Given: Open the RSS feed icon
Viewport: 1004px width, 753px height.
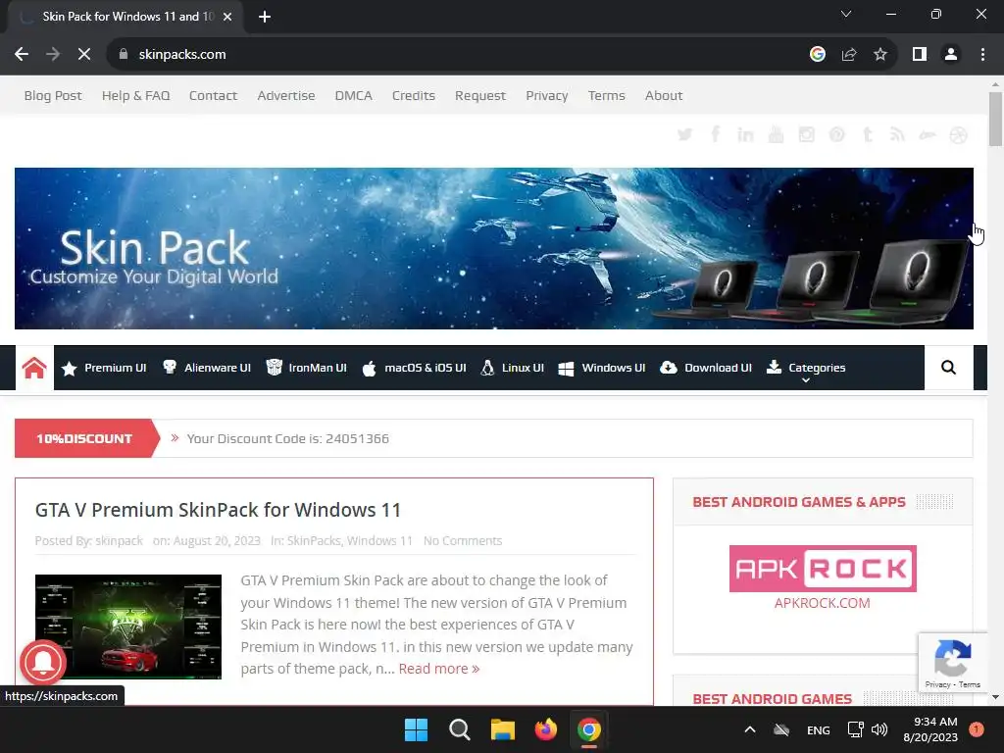Looking at the screenshot, I should (897, 134).
